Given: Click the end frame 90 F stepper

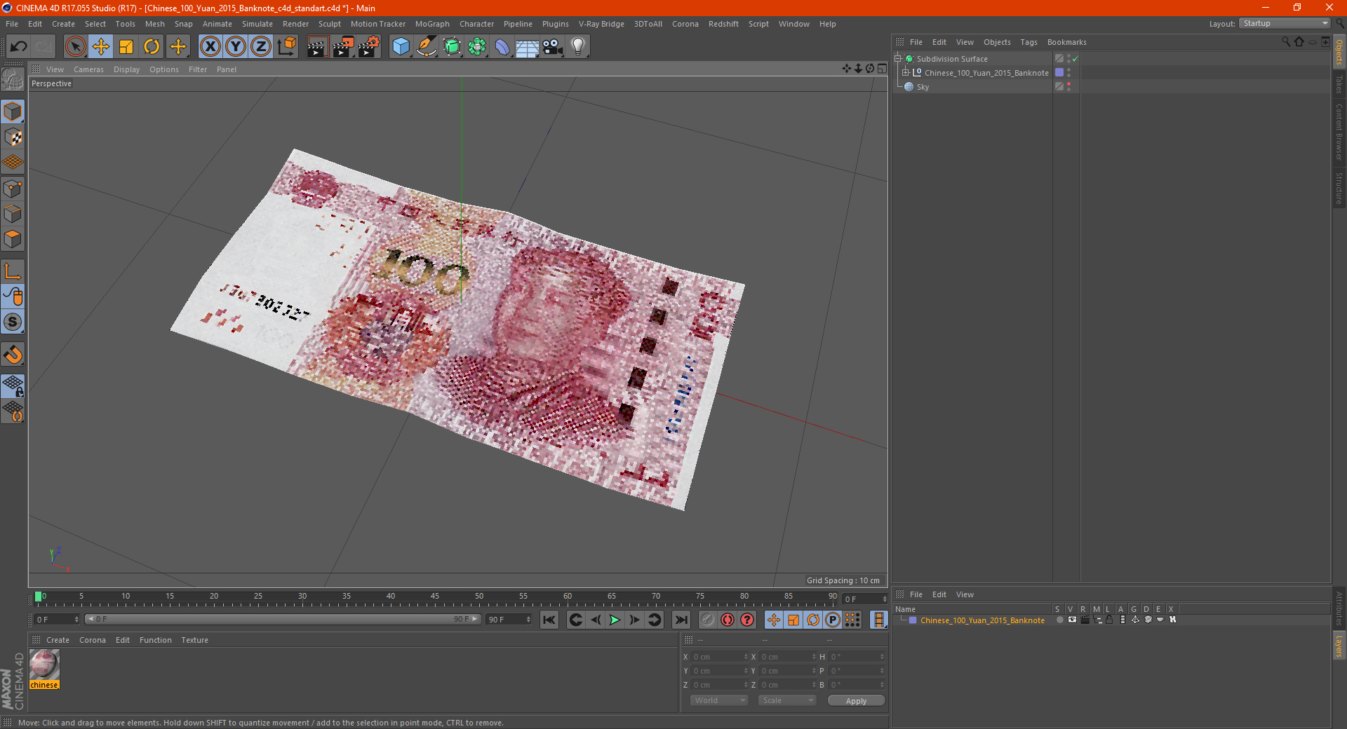Looking at the screenshot, I should (x=528, y=620).
